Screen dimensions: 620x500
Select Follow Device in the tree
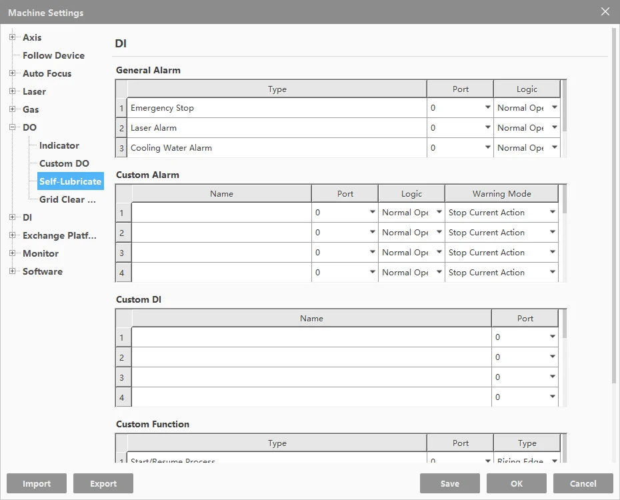tap(53, 55)
